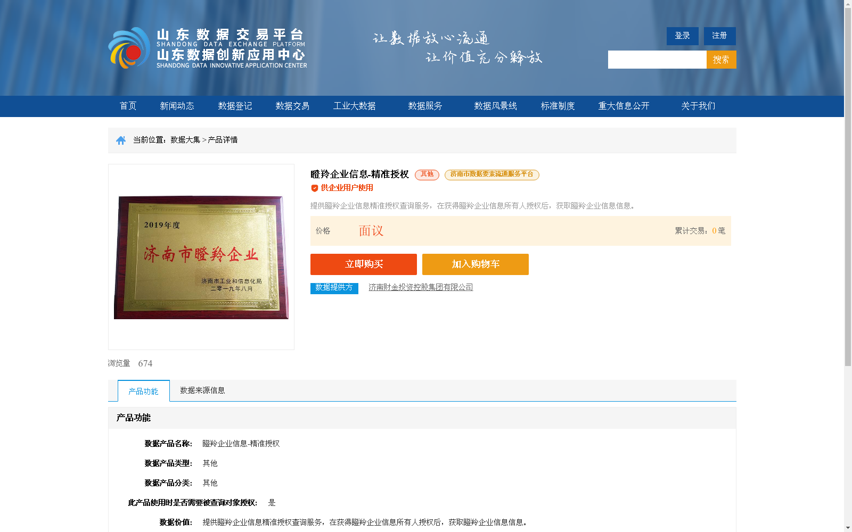This screenshot has width=852, height=532.
Task: Select 数据交易 in the navigation bar
Action: [x=292, y=106]
